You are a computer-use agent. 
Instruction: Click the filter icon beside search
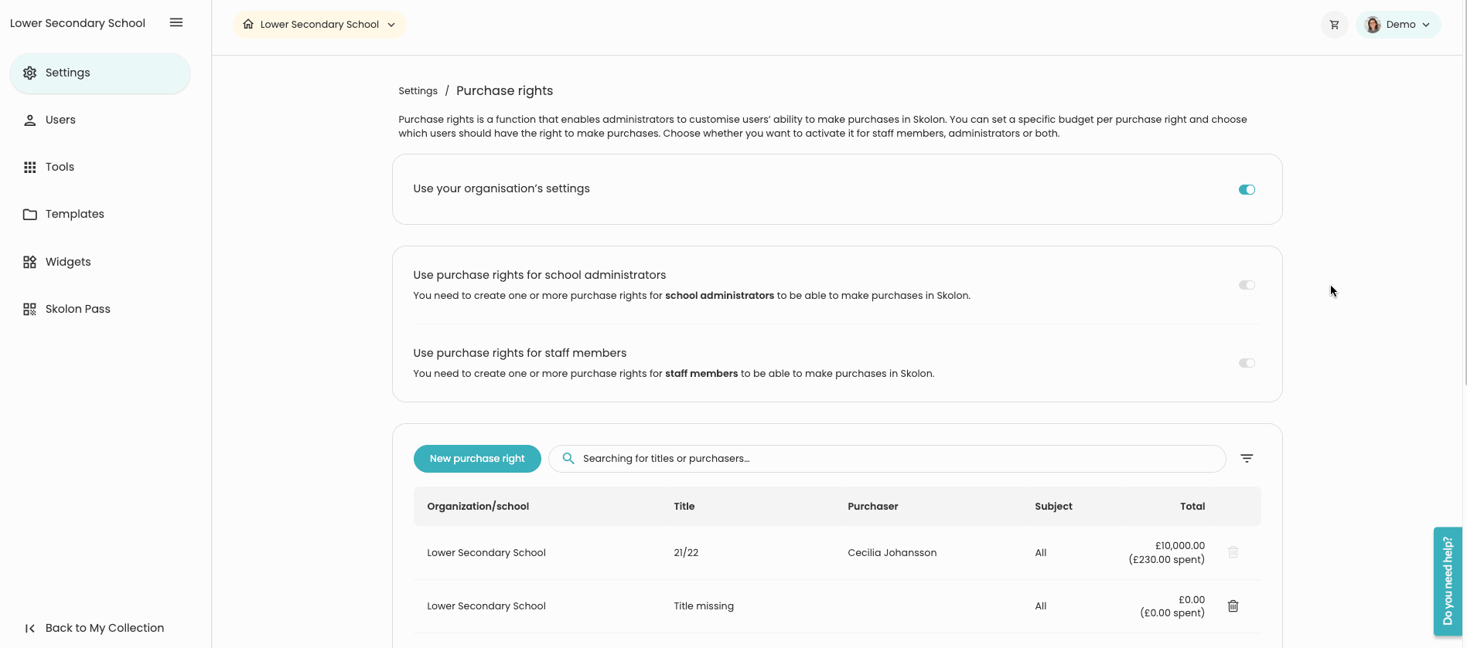coord(1247,459)
